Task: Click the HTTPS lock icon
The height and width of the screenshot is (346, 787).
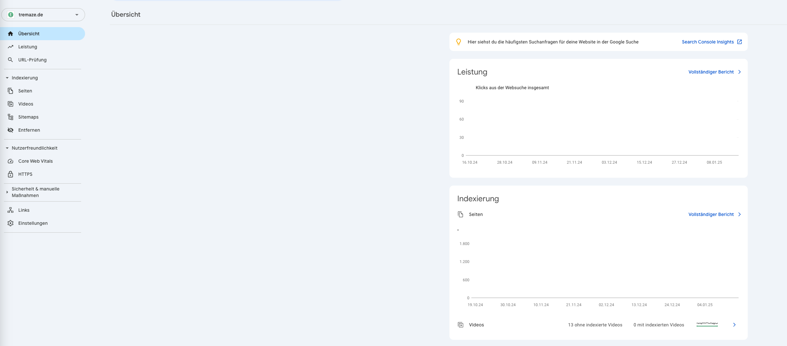Action: pyautogui.click(x=10, y=174)
